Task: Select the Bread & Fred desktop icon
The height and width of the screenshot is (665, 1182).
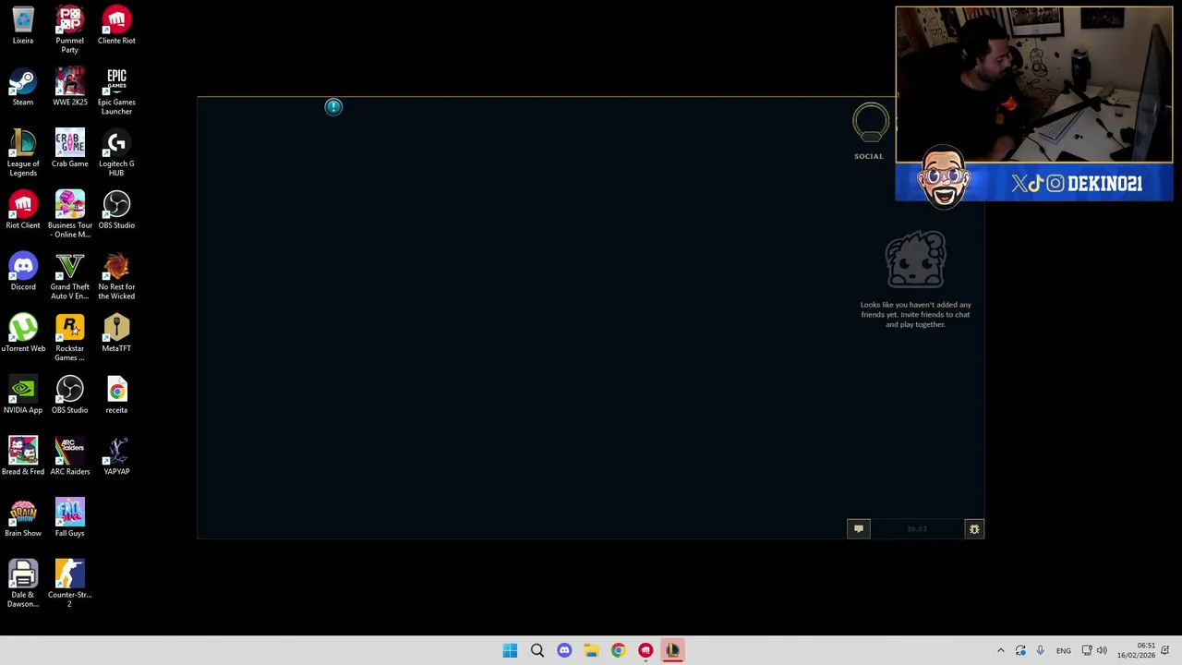Action: pyautogui.click(x=23, y=457)
